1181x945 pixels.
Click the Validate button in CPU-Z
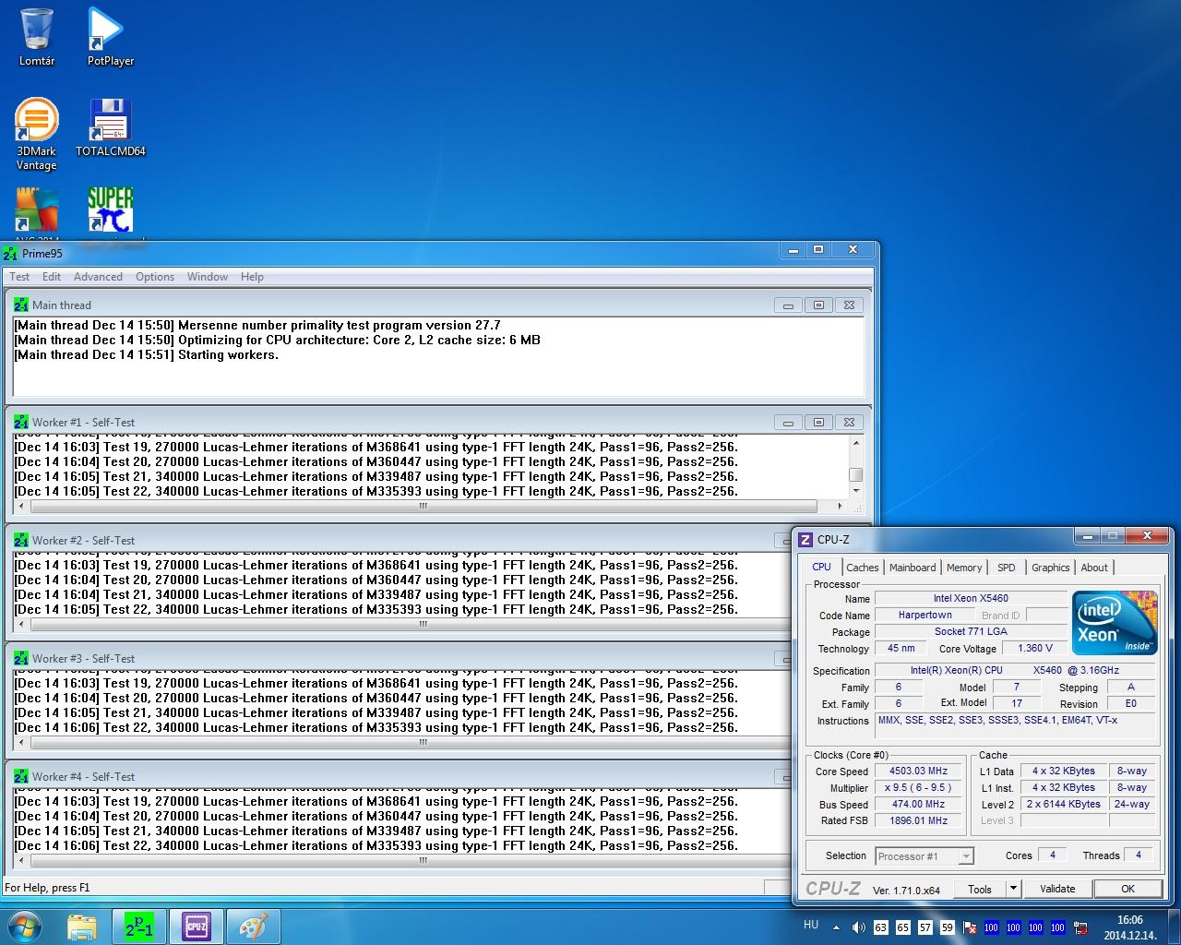click(1057, 889)
